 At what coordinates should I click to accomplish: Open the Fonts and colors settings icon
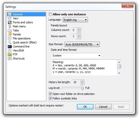tap(10, 22)
